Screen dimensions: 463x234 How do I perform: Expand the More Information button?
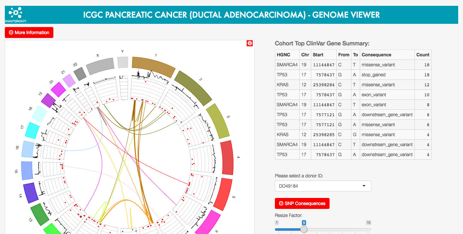coord(29,33)
